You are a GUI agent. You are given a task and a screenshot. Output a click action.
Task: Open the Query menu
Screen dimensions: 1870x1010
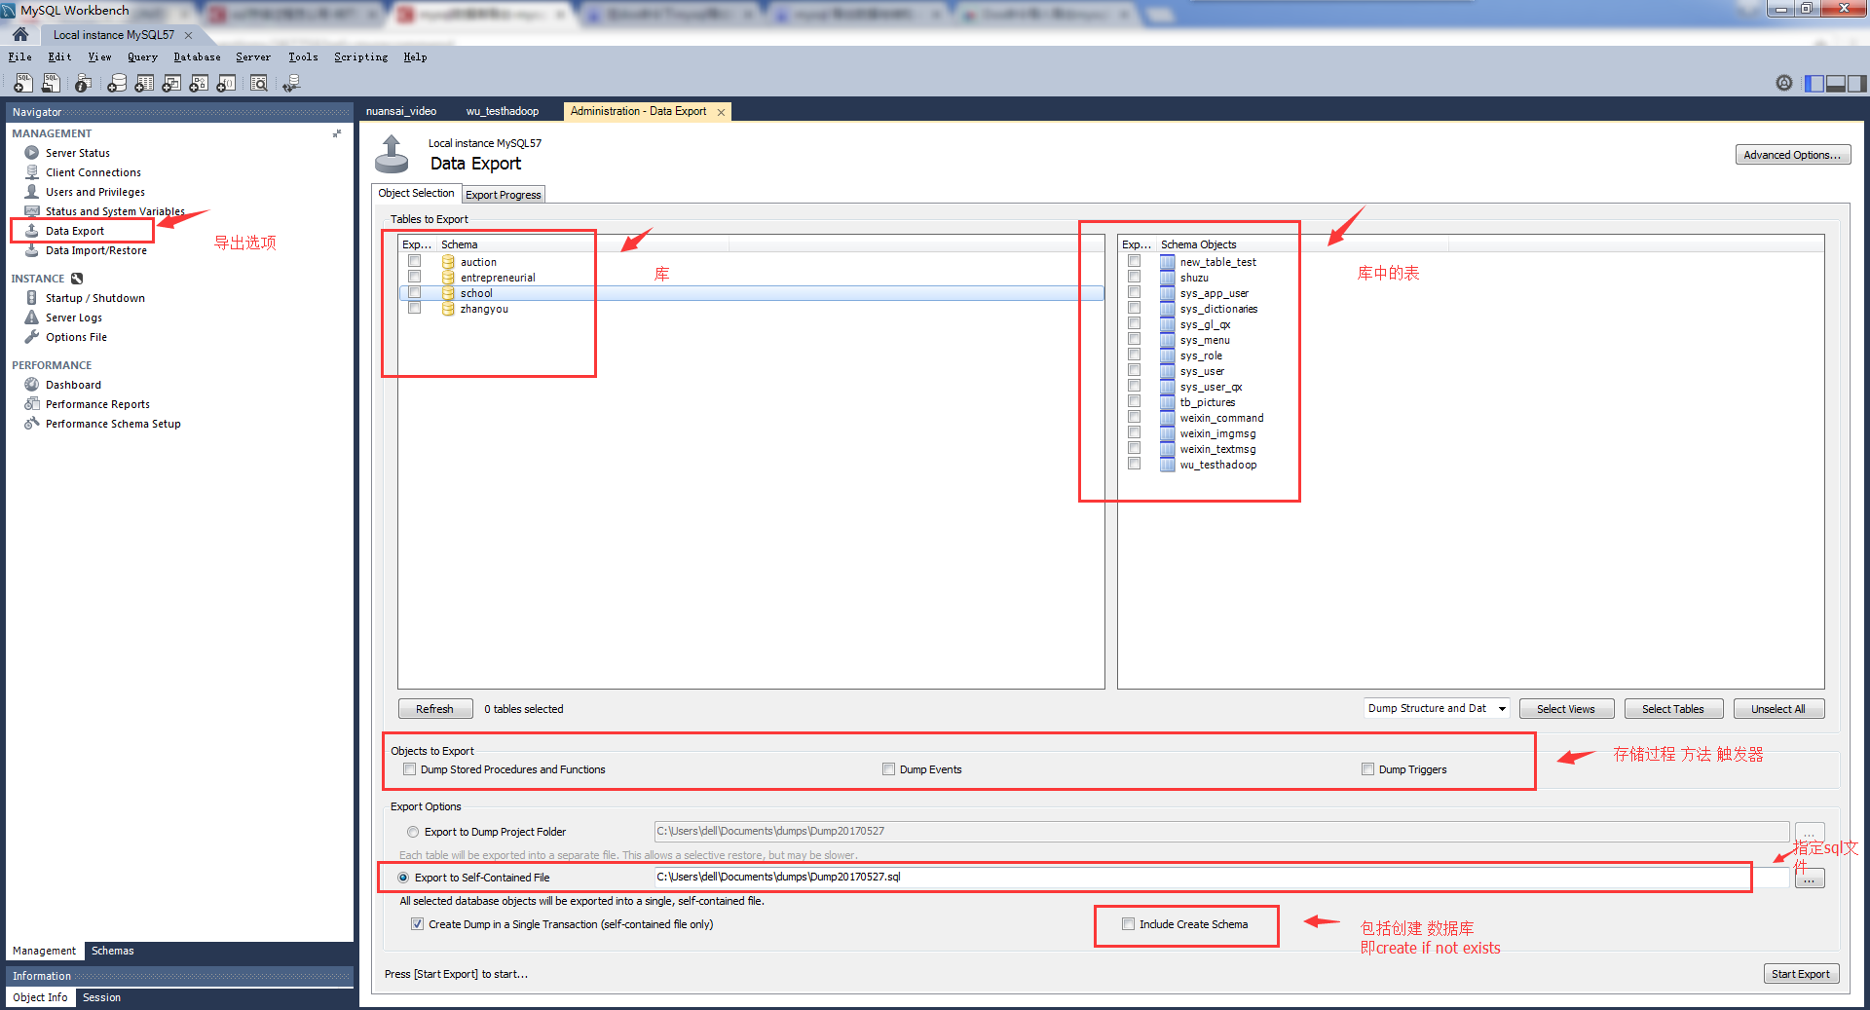(142, 57)
